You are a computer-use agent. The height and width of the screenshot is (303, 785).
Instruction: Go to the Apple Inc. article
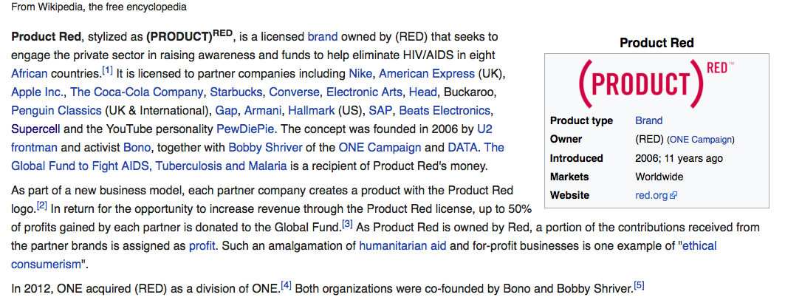tap(38, 92)
